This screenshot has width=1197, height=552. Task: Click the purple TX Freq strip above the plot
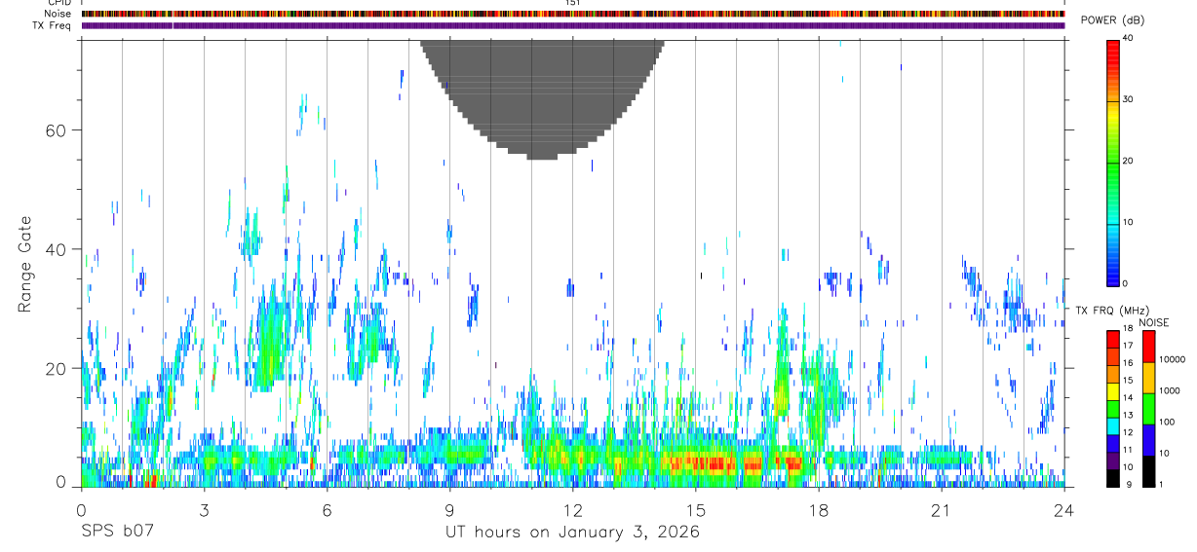pos(573,25)
